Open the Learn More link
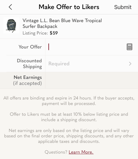The image size is (138, 159). pyautogui.click(x=81, y=152)
